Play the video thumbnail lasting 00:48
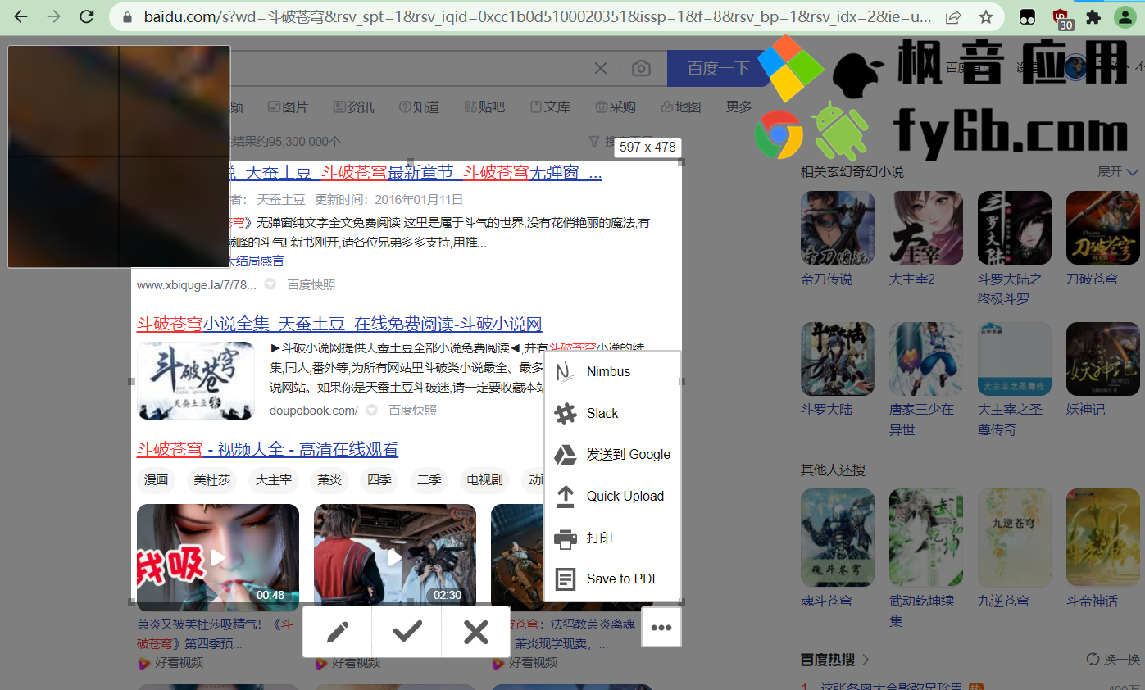The width and height of the screenshot is (1145, 690). pos(218,557)
